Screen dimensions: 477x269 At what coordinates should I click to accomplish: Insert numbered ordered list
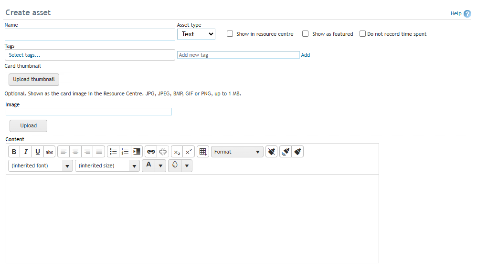pyautogui.click(x=125, y=152)
